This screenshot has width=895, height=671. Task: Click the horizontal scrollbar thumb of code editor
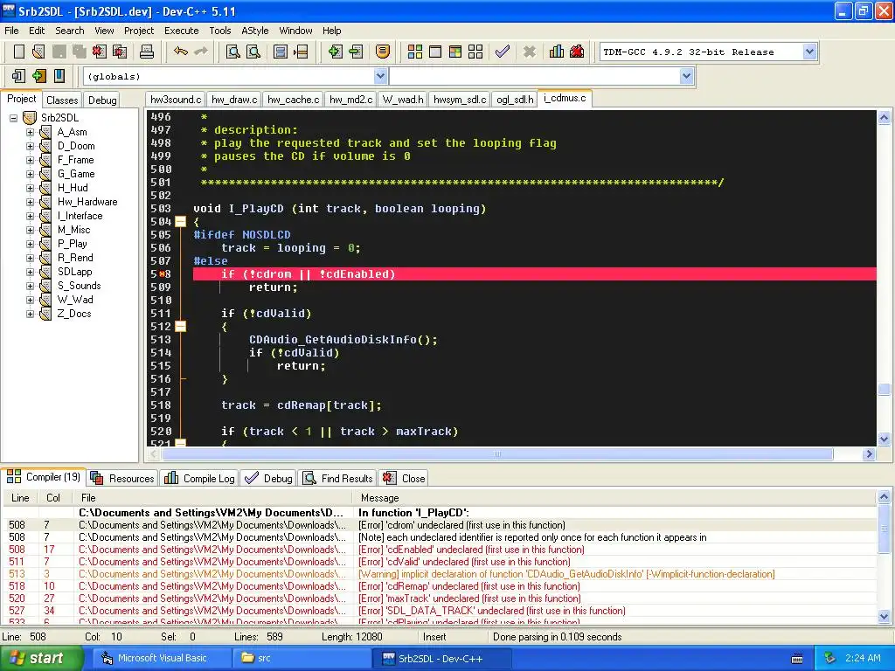[x=497, y=454]
